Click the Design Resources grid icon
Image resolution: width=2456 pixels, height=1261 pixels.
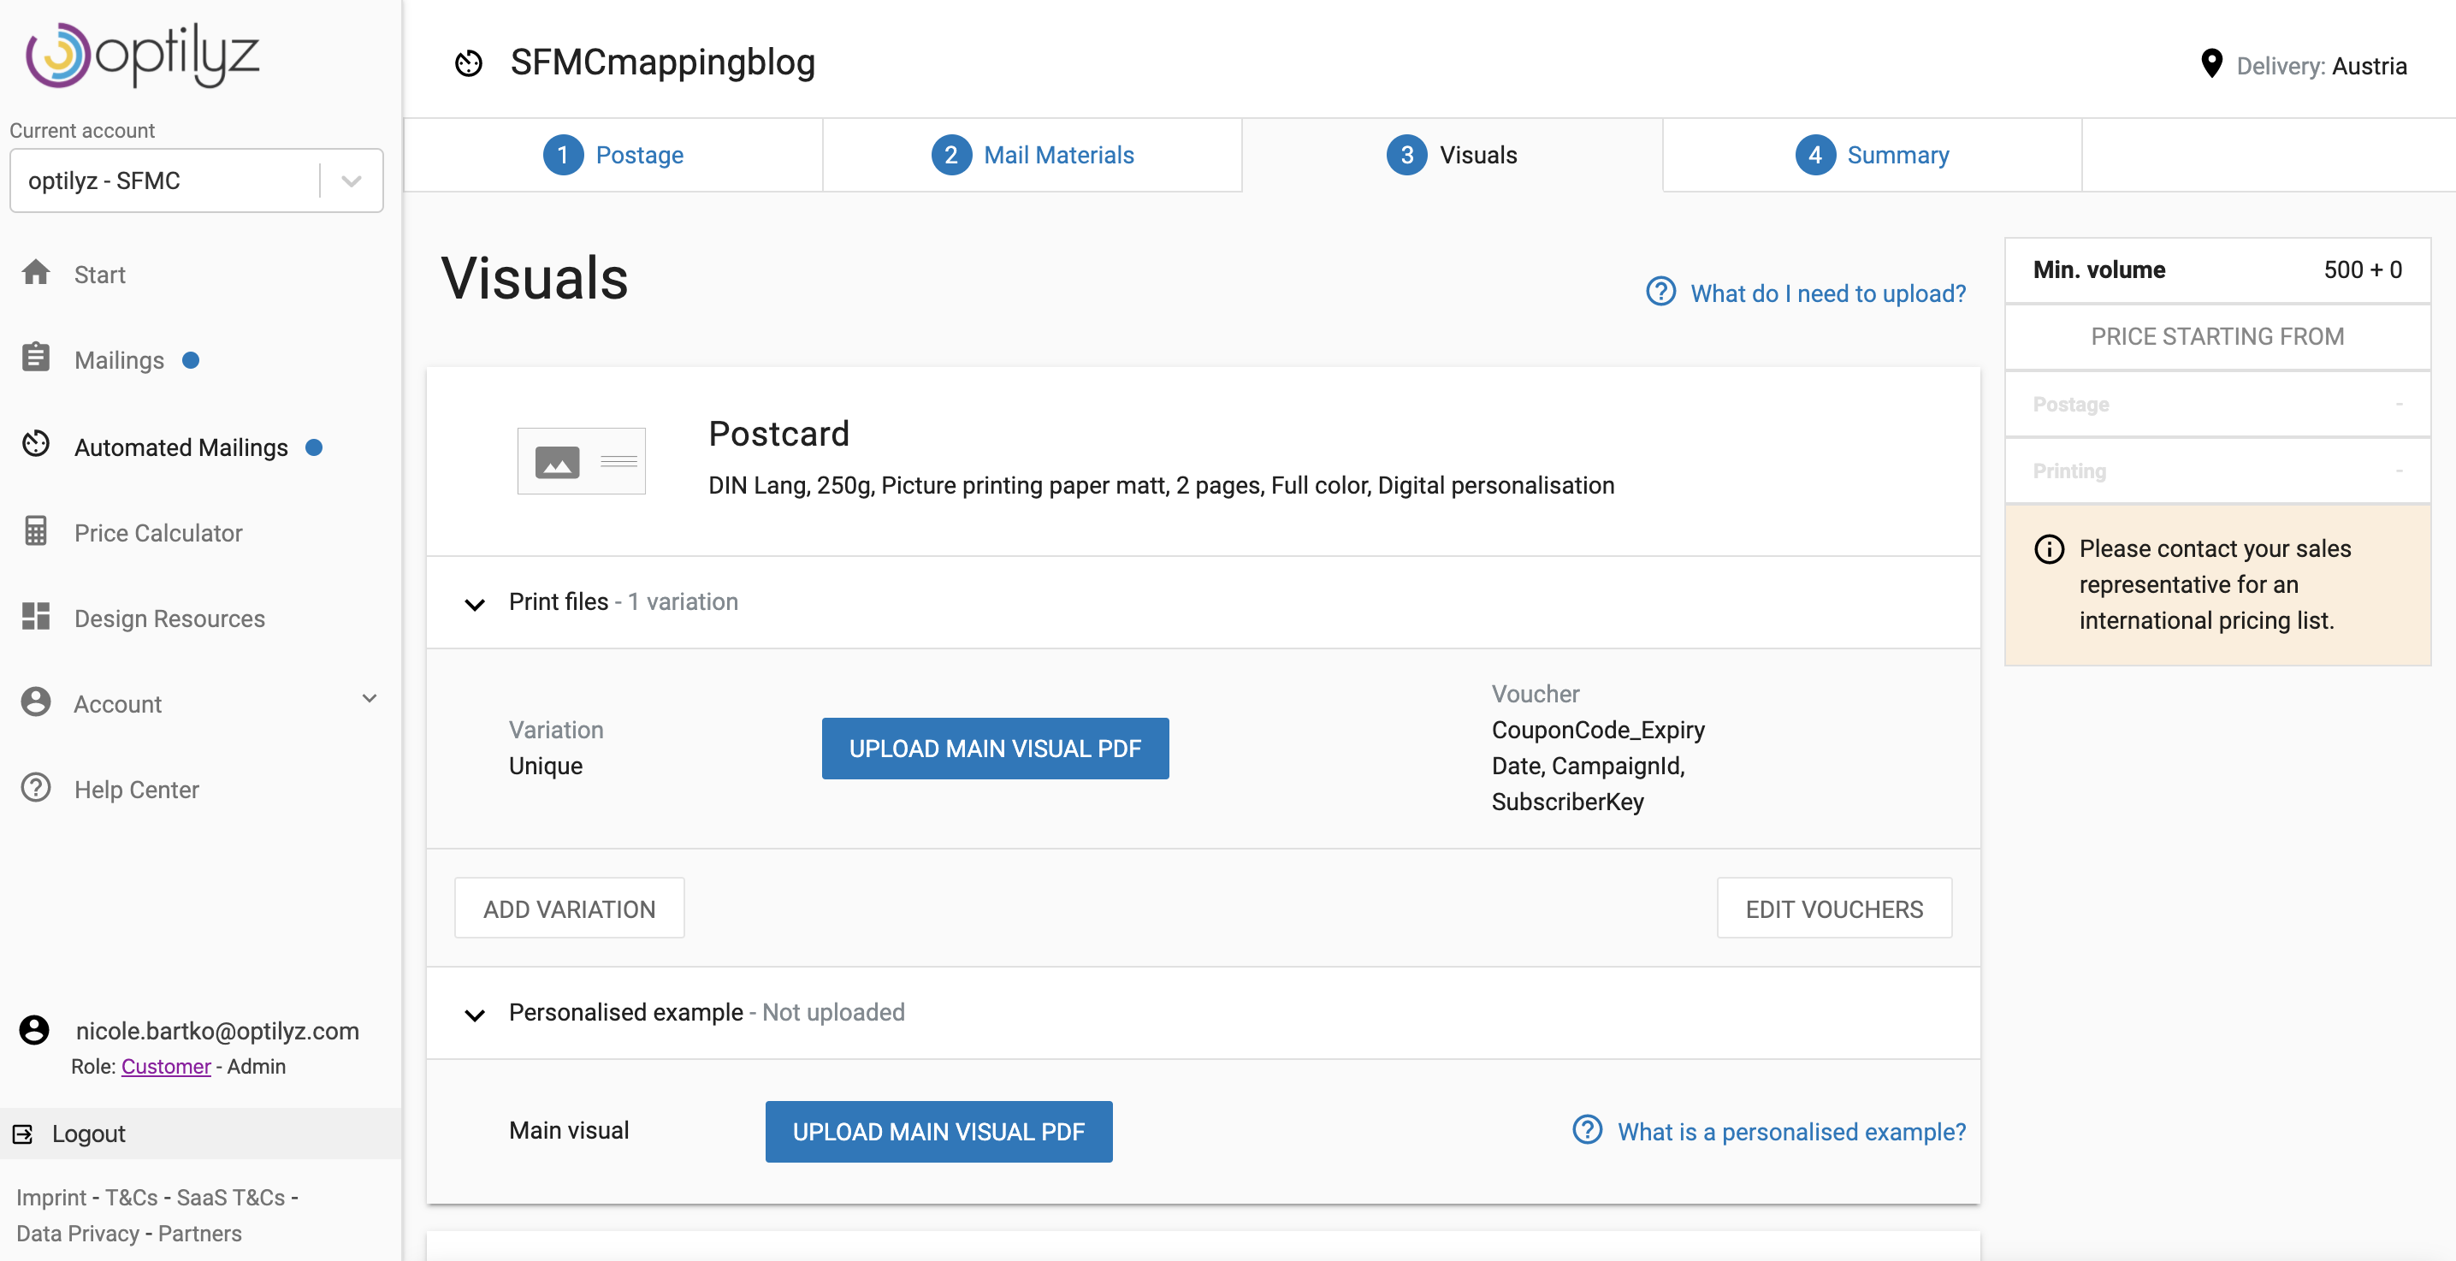click(x=36, y=617)
